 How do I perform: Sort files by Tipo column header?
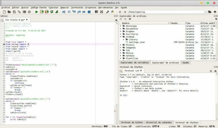(192, 23)
